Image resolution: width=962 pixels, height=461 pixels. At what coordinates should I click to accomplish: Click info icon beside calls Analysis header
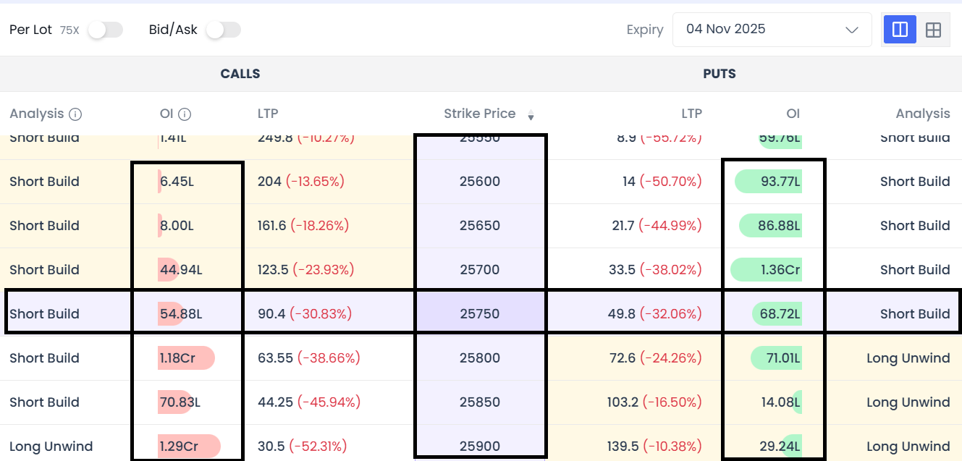pos(75,114)
